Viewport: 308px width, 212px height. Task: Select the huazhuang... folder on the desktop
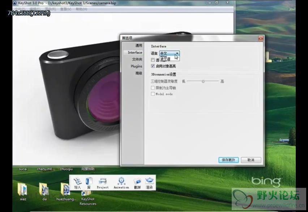(x=66, y=191)
